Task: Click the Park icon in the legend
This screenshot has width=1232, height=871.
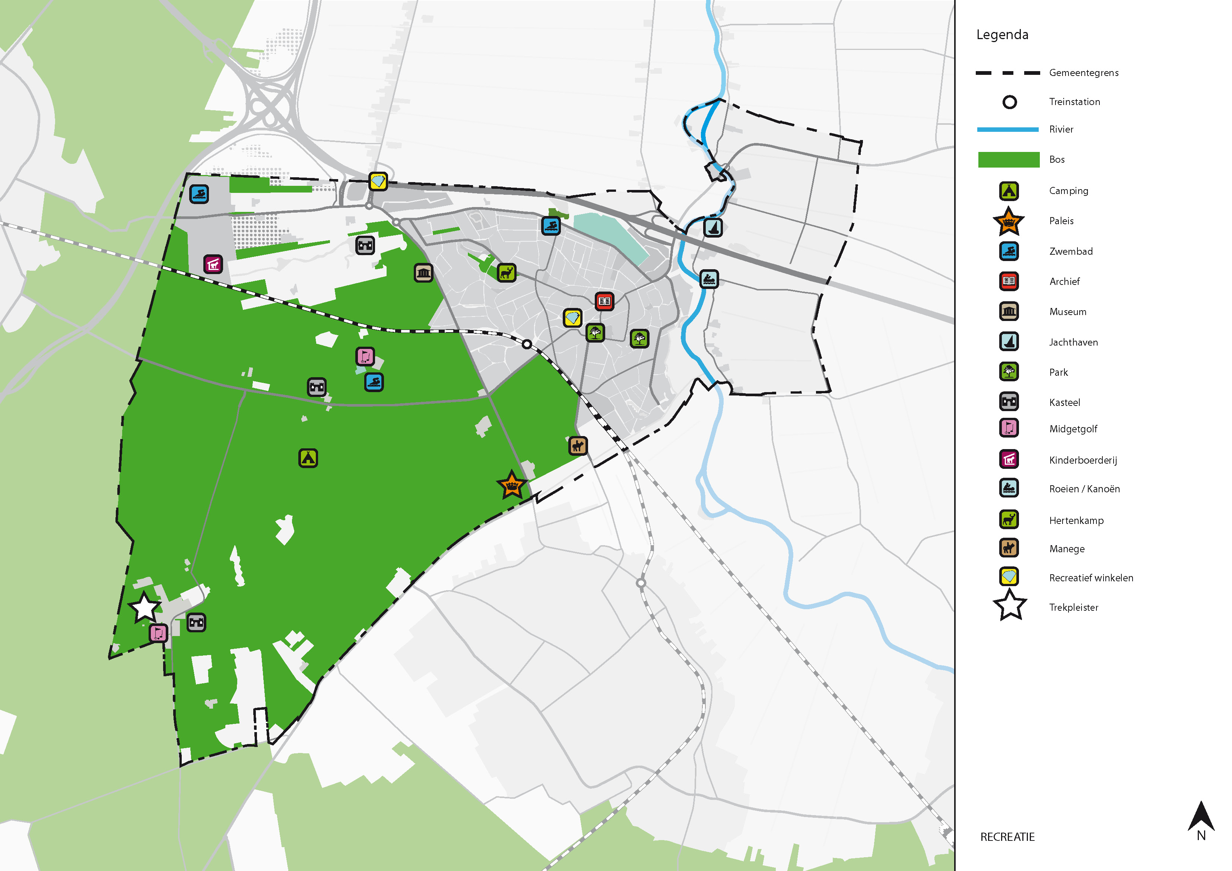Action: point(1009,371)
